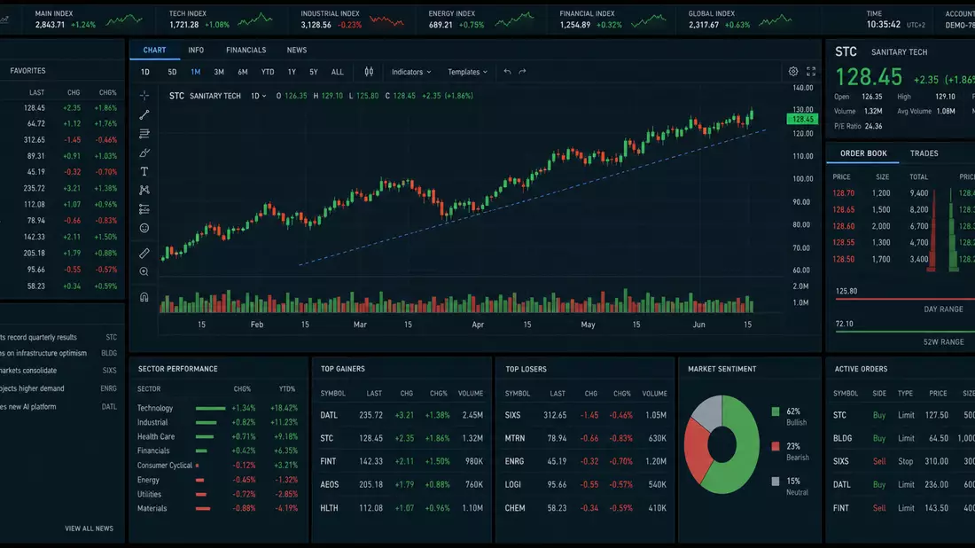The height and width of the screenshot is (548, 975).
Task: Redo last chart action
Action: [522, 72]
